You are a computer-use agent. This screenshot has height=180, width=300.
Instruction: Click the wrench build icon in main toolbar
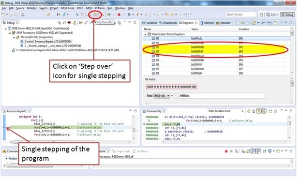click(48, 15)
